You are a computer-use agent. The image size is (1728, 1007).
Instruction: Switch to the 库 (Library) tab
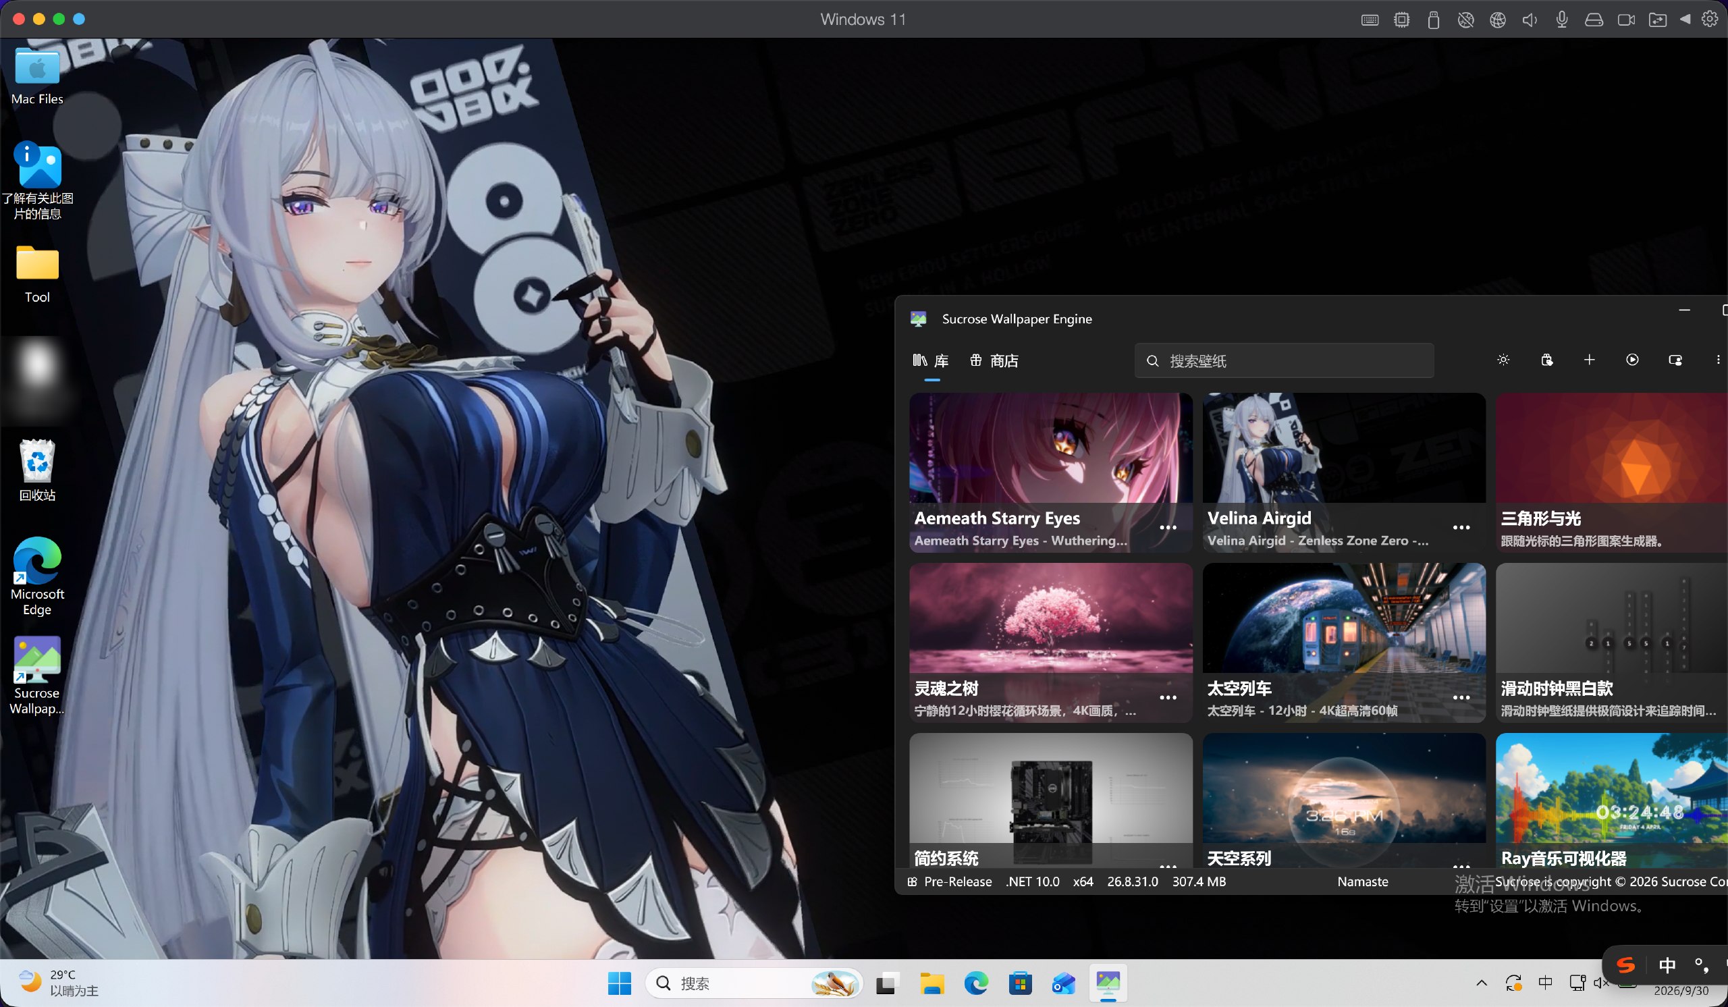(x=931, y=360)
